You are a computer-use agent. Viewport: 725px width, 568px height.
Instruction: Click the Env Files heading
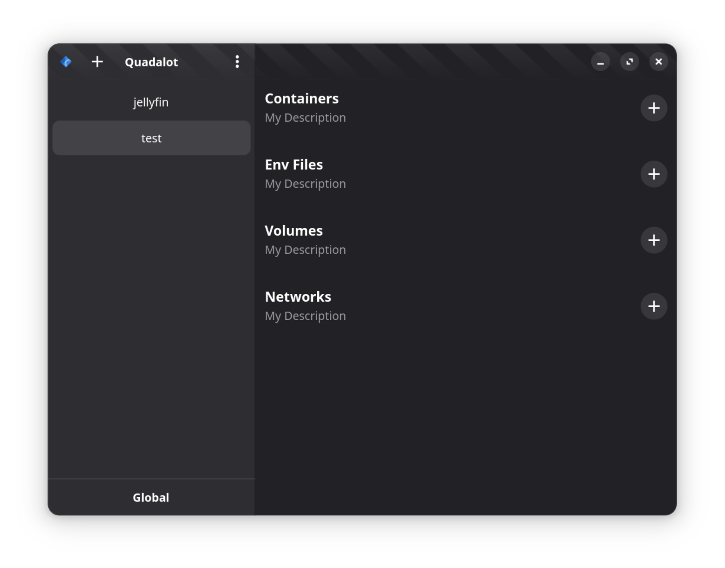coord(294,165)
